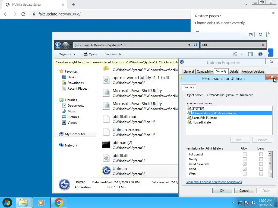Check Deny for Write permission
The height and width of the screenshot is (208, 278).
261,174
